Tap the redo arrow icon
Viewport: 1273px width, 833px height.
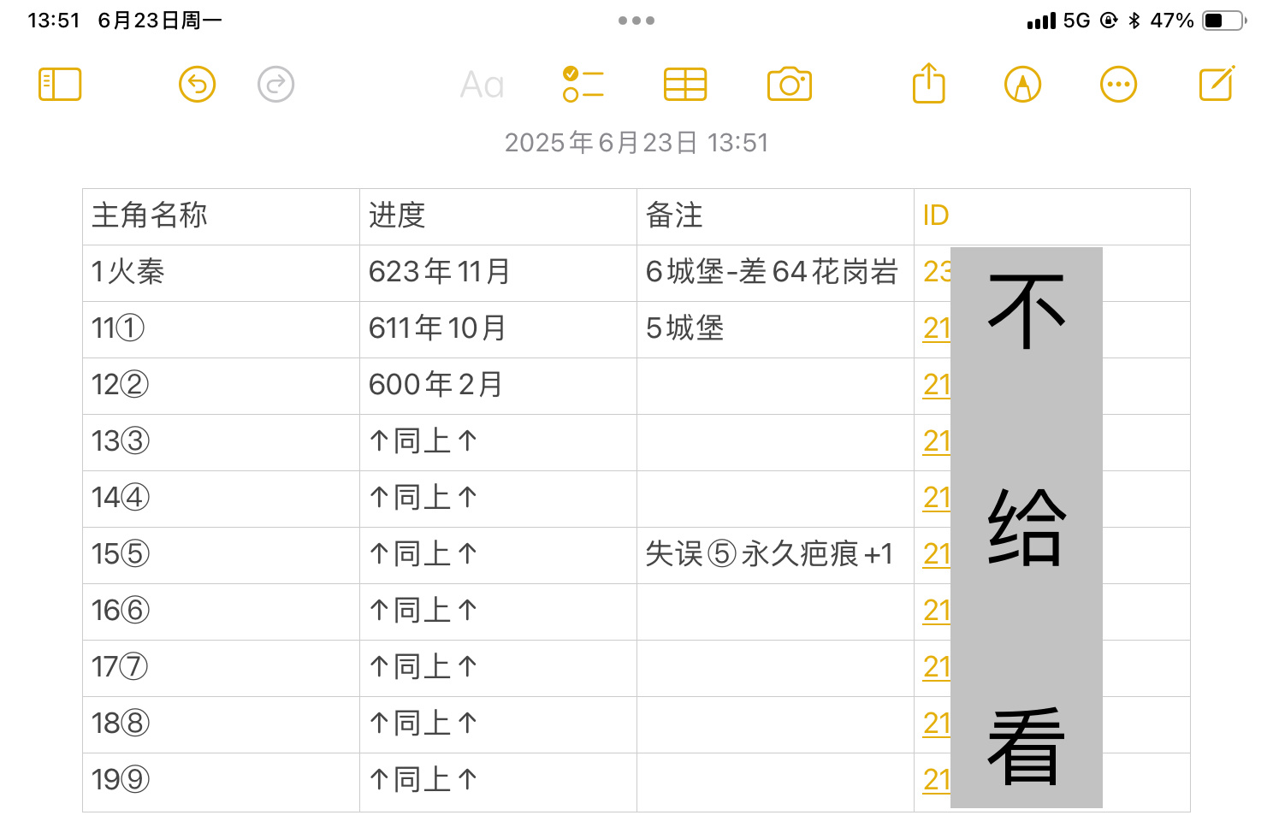pyautogui.click(x=275, y=85)
